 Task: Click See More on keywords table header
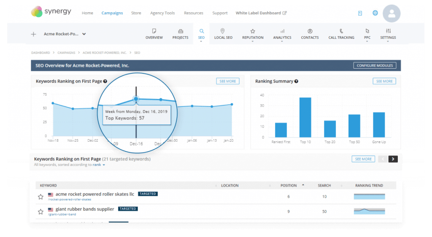tap(363, 159)
